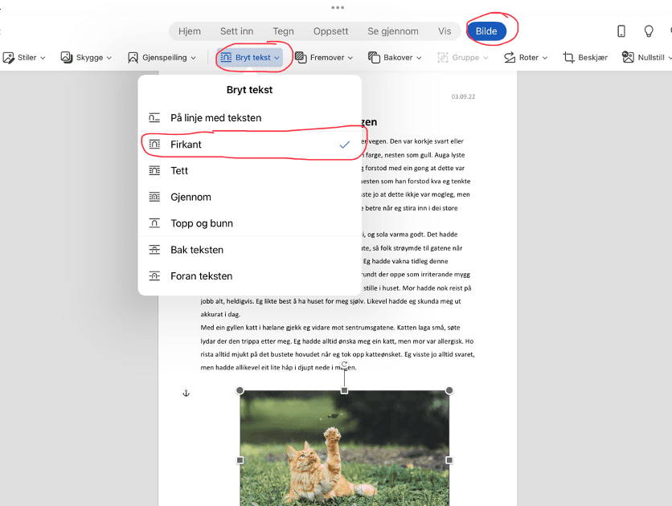
Task: Choose Bak teksten option
Action: coord(250,250)
